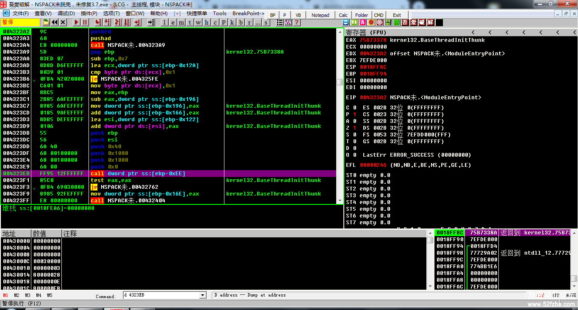Screen dimensions: 578x310
Task: Click the Step into toolbar icon
Action: (98, 22)
